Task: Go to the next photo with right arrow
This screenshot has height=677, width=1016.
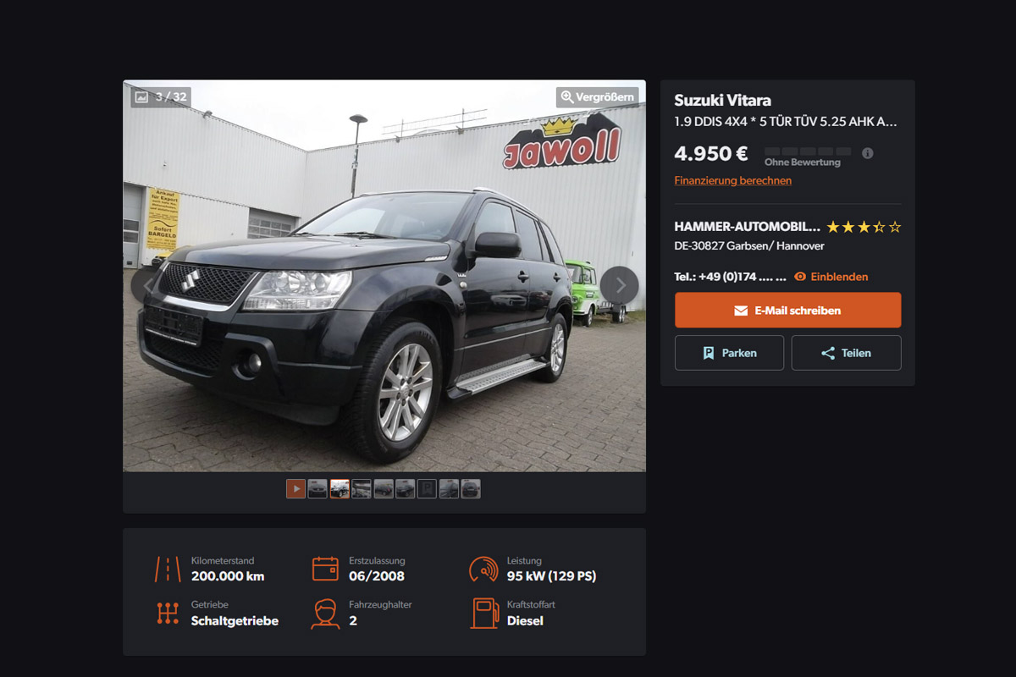Action: coord(620,285)
